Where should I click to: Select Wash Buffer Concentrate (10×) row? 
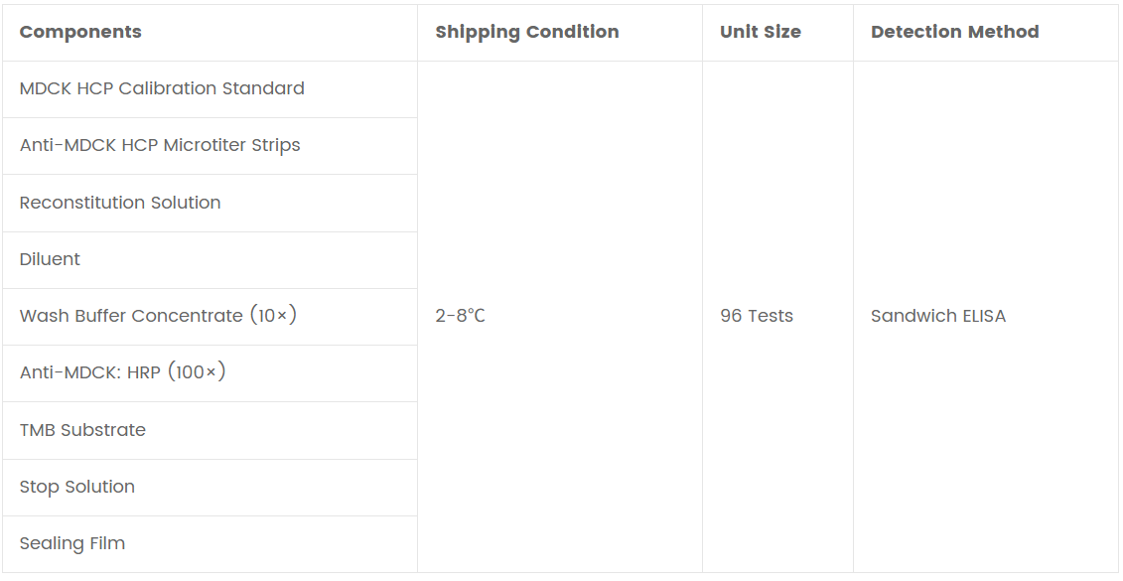tap(158, 316)
